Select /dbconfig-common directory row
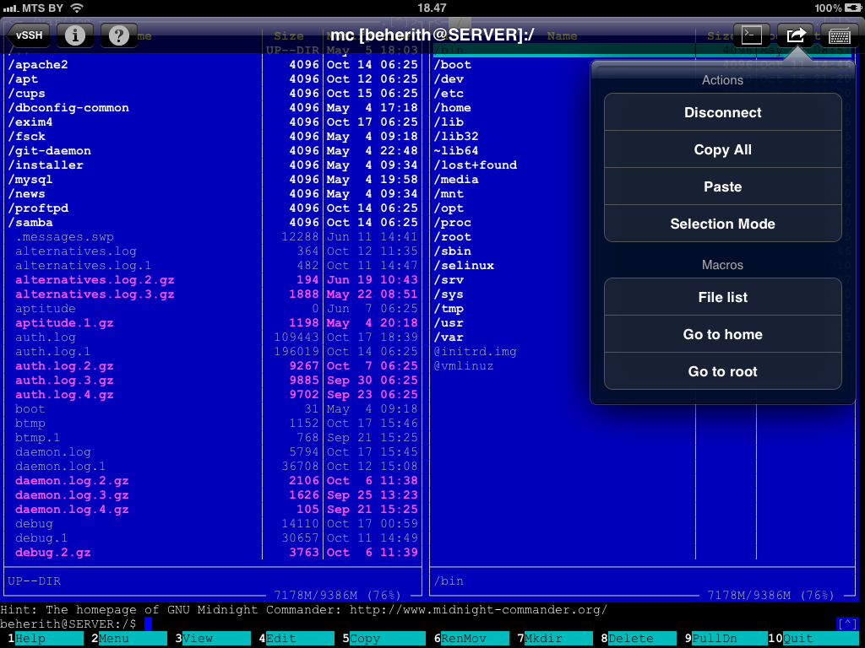Screen dimensions: 865x648 213,107
